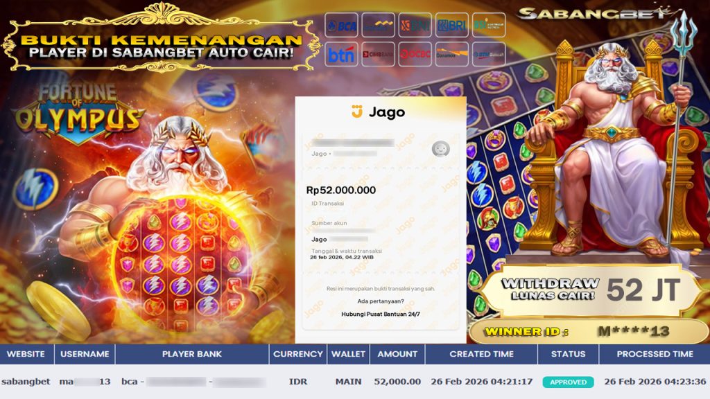Select the BSI bank logo tile
The width and height of the screenshot is (710, 399).
pos(489,25)
